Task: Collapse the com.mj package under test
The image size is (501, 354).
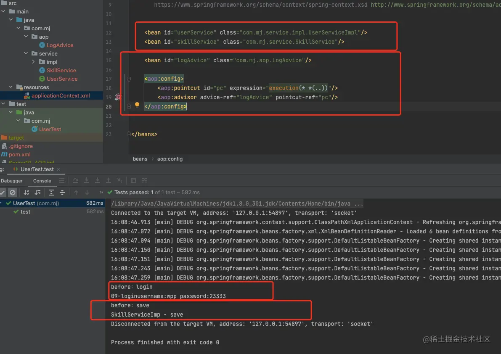Action: click(18, 121)
